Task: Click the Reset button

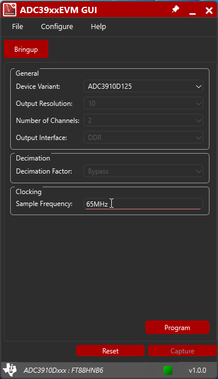Action: [x=111, y=351]
